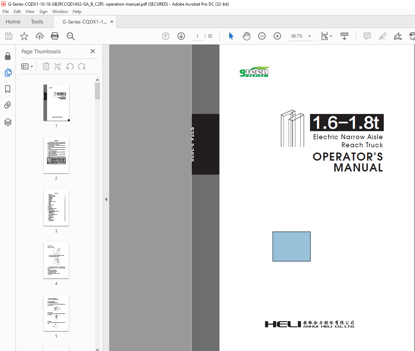Add file to starred favorites

point(24,36)
